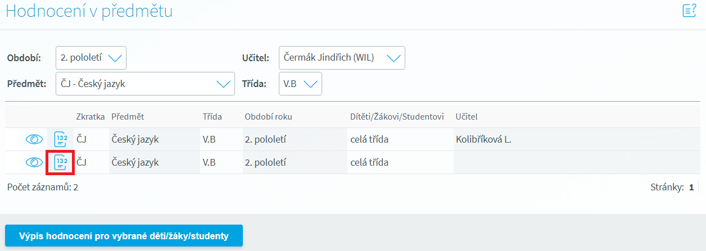Viewport: 706px width, 251px height.
Task: Open the help icon in top-right corner
Action: coord(689,11)
